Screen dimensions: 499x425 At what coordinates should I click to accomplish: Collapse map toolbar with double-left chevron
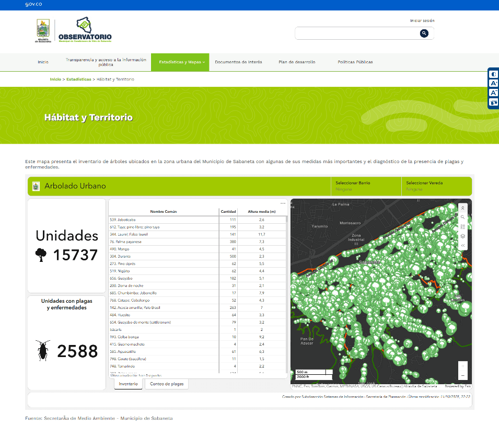tap(462, 245)
